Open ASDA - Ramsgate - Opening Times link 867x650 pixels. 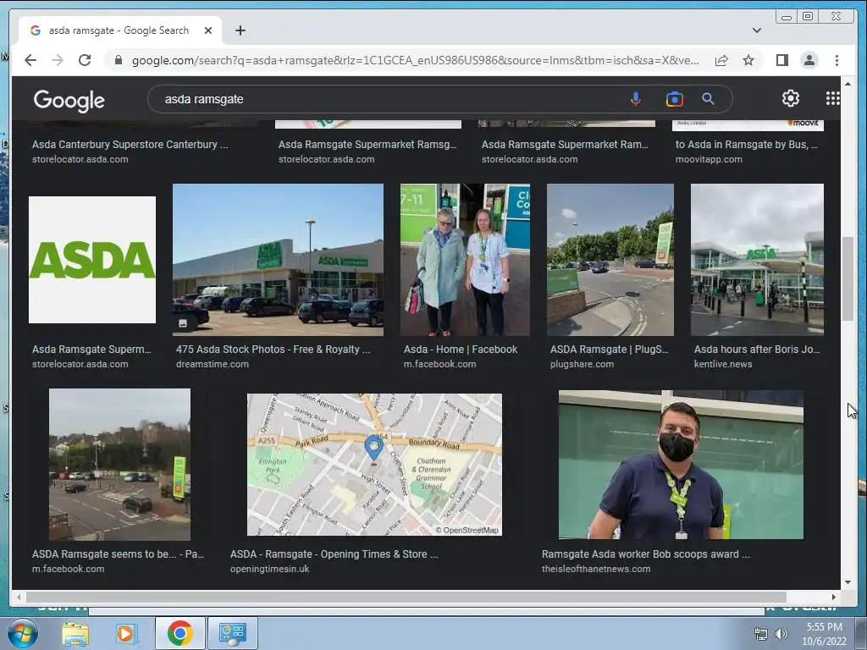pyautogui.click(x=334, y=554)
